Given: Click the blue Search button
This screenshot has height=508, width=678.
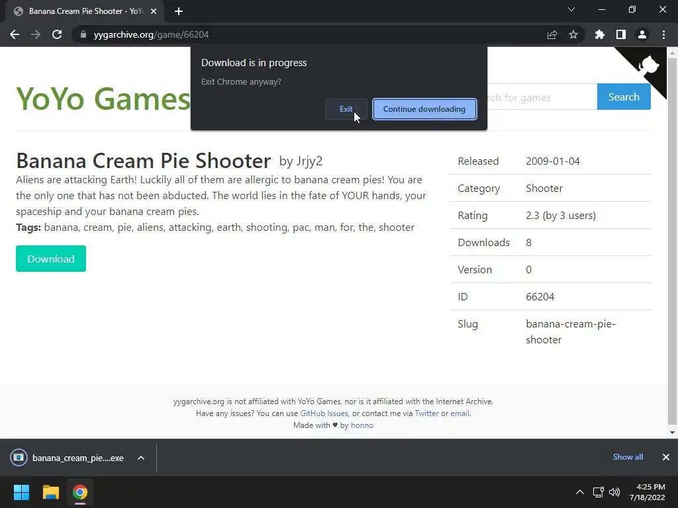Looking at the screenshot, I should click(x=624, y=97).
